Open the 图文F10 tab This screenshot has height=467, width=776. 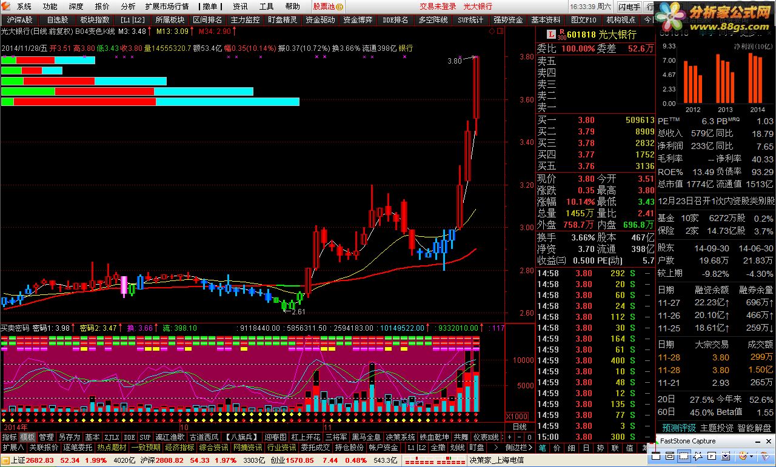[583, 20]
